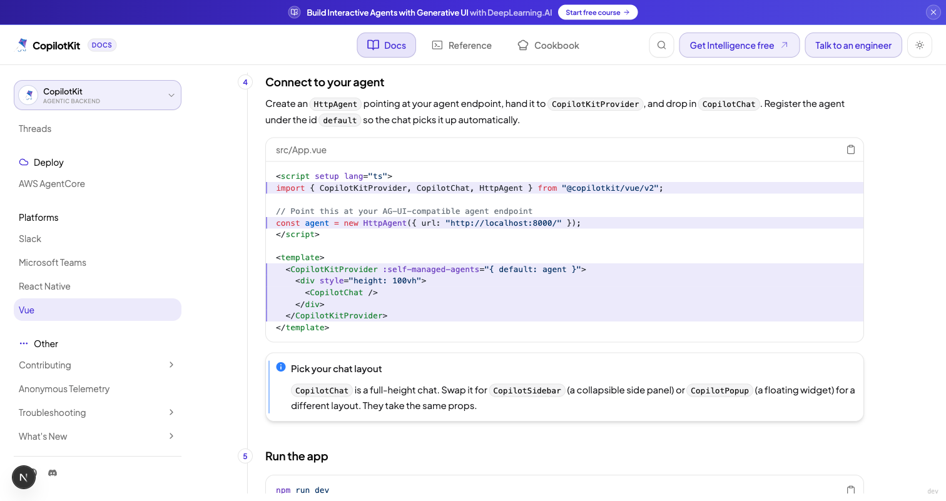
Task: Click the Pick your chat layout title
Action: click(x=336, y=369)
